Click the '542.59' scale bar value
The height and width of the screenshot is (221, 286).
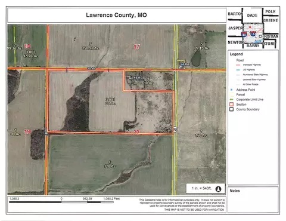87,198
